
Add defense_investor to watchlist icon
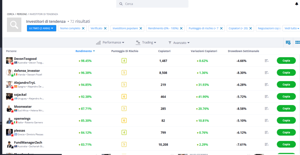click(x=267, y=73)
